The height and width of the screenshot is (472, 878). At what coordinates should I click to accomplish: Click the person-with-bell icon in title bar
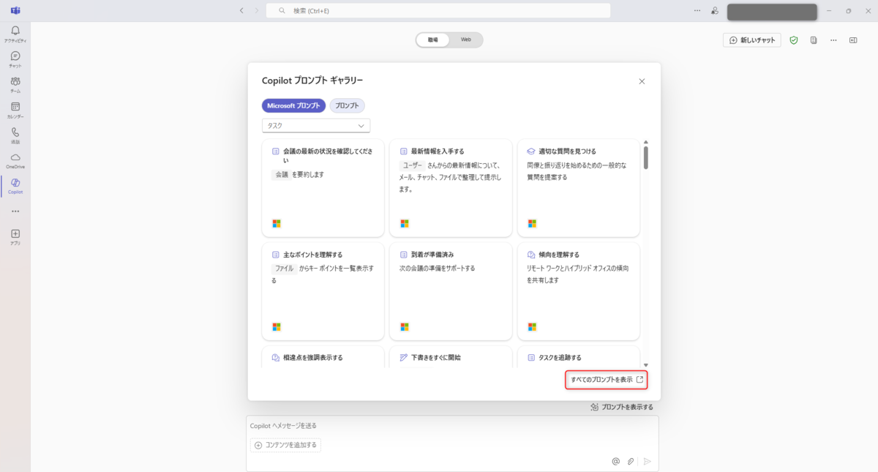tap(714, 10)
